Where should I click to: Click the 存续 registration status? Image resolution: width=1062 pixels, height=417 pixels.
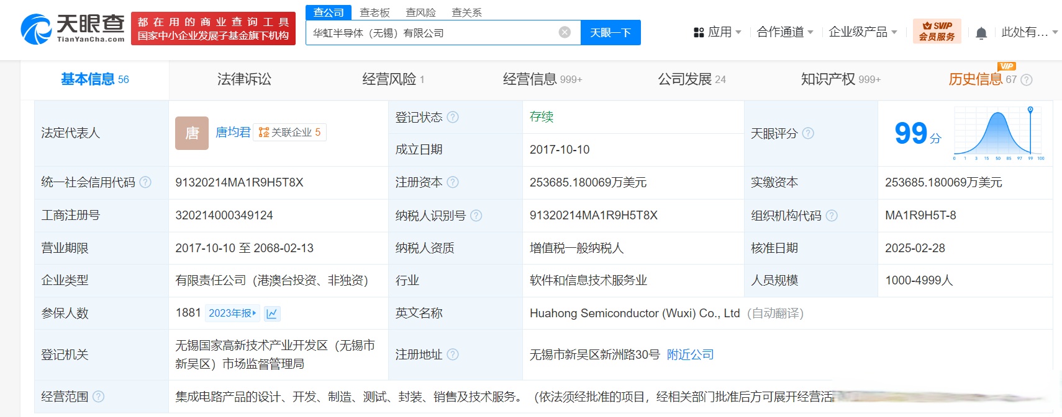[542, 116]
